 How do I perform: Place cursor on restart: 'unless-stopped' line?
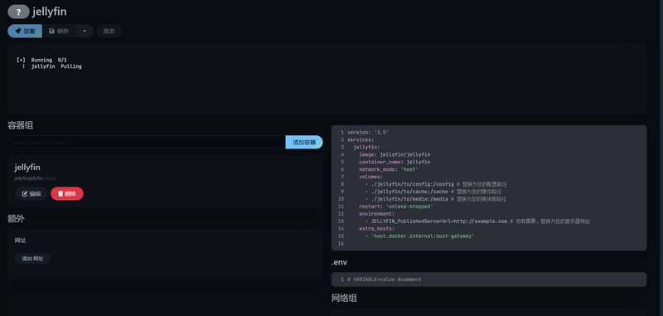(396, 207)
